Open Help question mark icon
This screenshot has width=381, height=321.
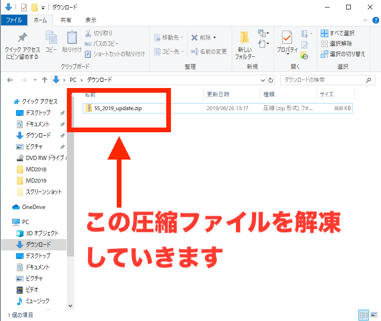coord(376,20)
